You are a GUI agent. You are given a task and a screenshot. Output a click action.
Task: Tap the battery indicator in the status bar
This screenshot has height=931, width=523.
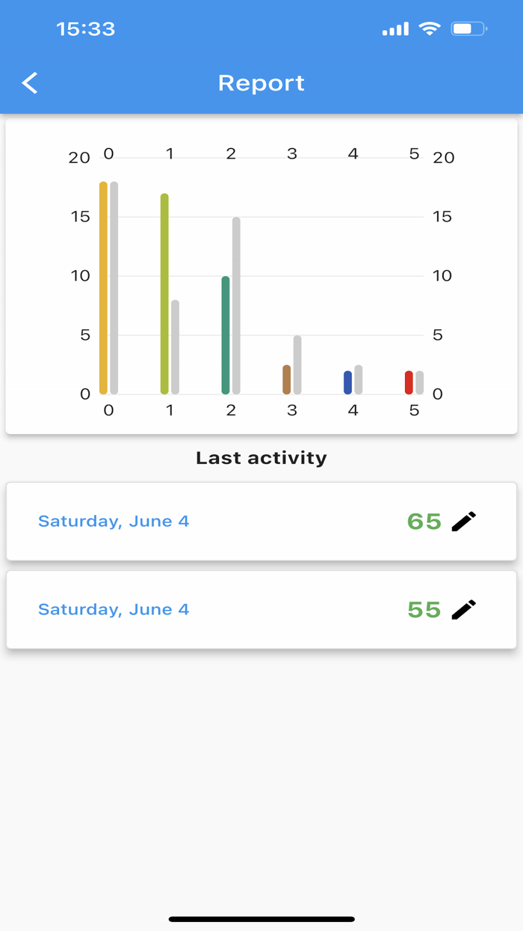tap(470, 28)
